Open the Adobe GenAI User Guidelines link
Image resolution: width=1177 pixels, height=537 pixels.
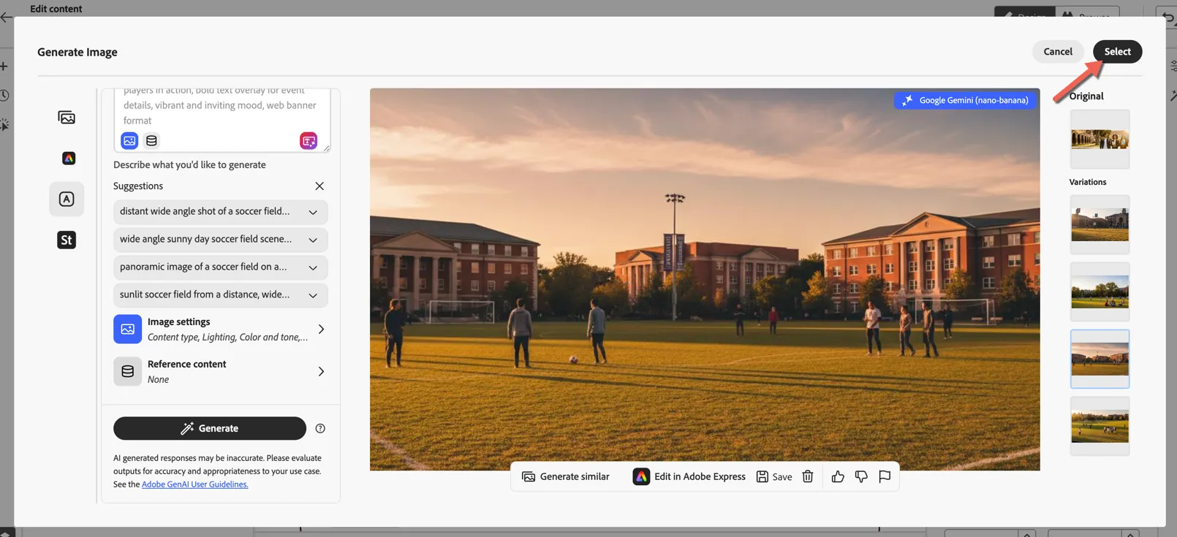[194, 484]
